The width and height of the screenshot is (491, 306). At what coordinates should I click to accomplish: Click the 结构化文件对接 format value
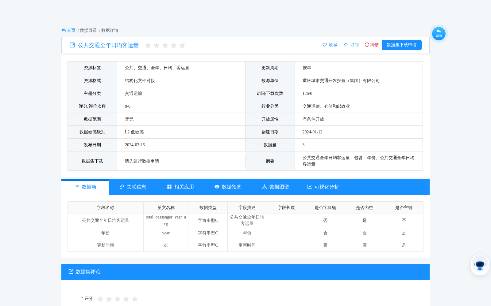click(x=140, y=81)
